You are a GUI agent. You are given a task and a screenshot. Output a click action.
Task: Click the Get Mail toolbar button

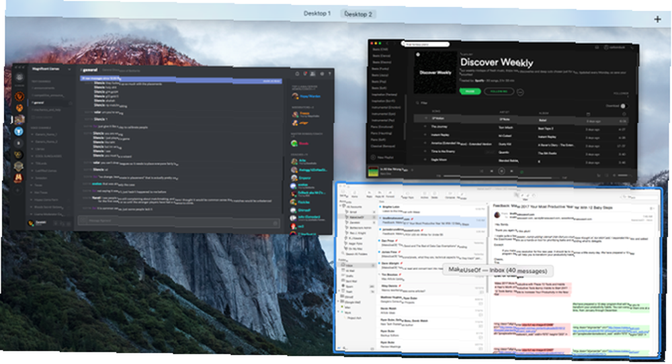click(x=343, y=193)
